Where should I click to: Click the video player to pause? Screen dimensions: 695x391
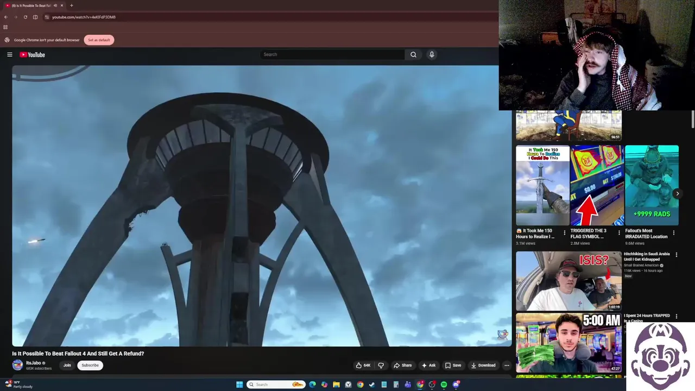(x=262, y=205)
